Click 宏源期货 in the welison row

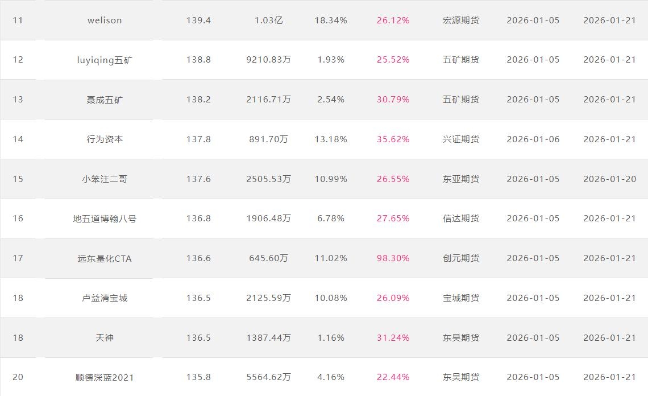click(461, 20)
